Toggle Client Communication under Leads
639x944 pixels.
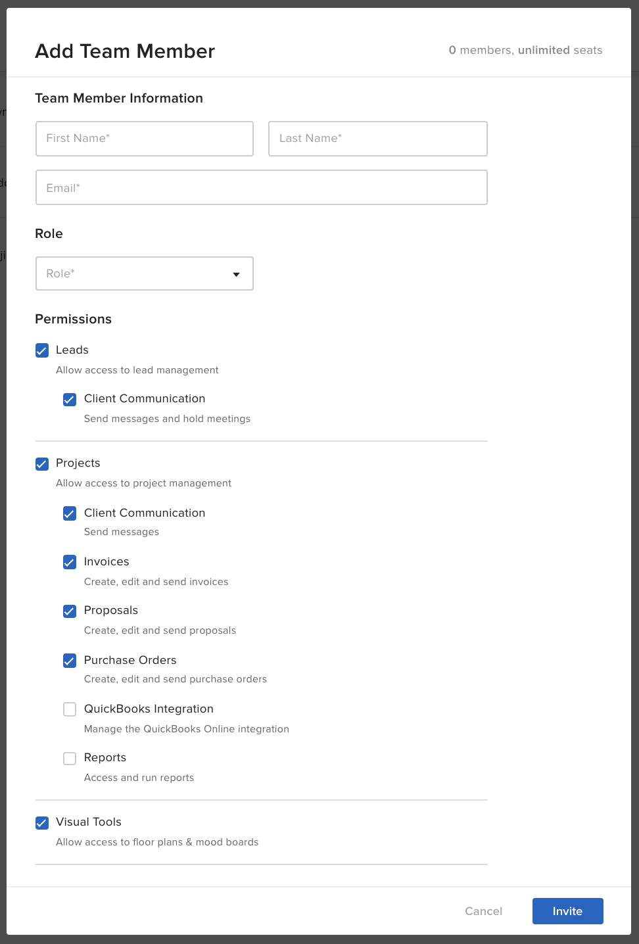pyautogui.click(x=70, y=399)
